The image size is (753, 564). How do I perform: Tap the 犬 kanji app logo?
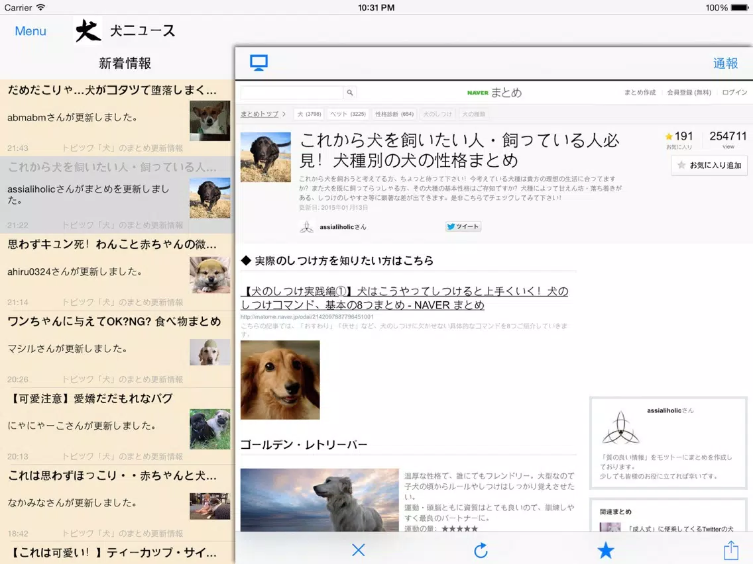88,31
